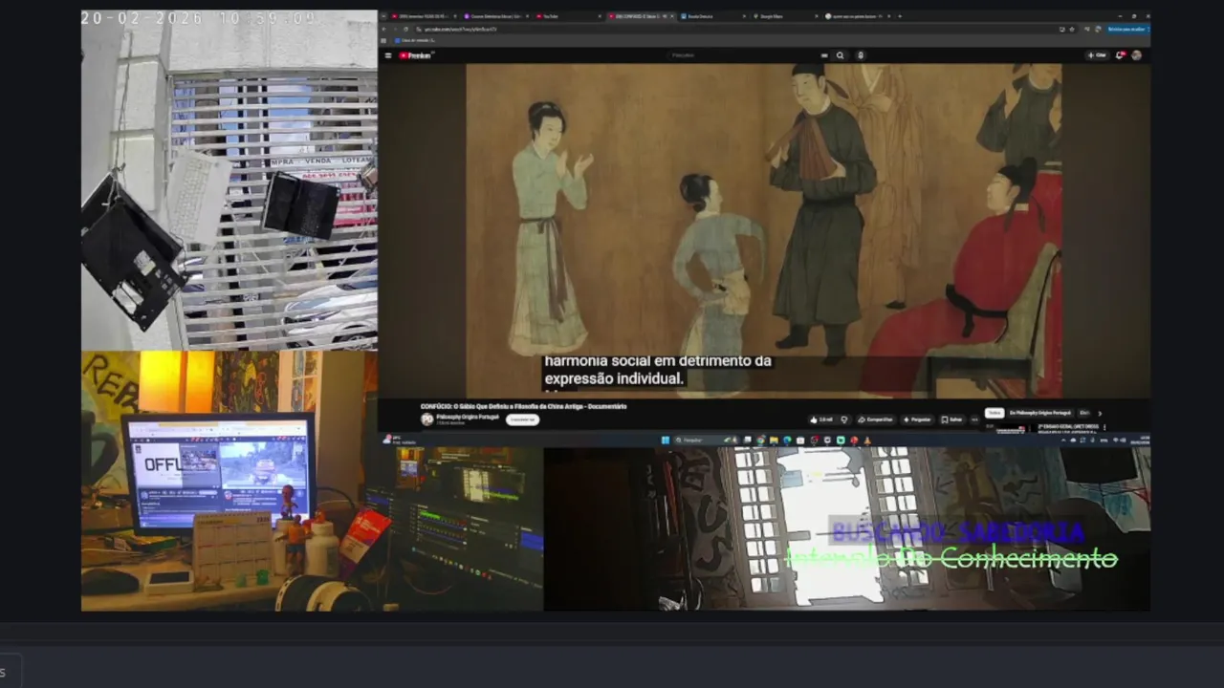Click the Perguntar ask button

917,419
